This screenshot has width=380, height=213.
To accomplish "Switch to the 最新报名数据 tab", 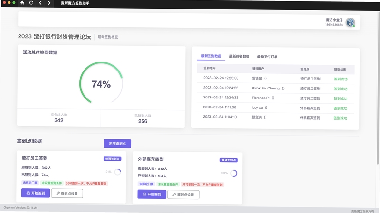I will pos(239,56).
